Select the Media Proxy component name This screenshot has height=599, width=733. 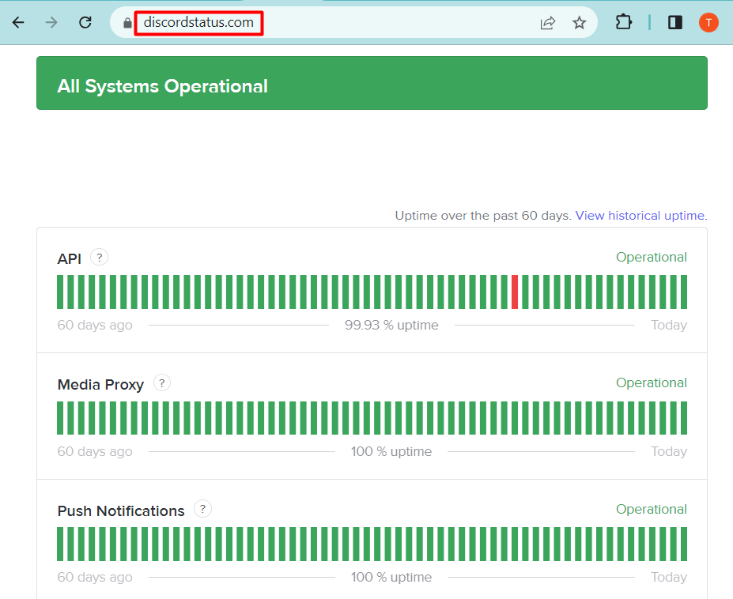[100, 385]
